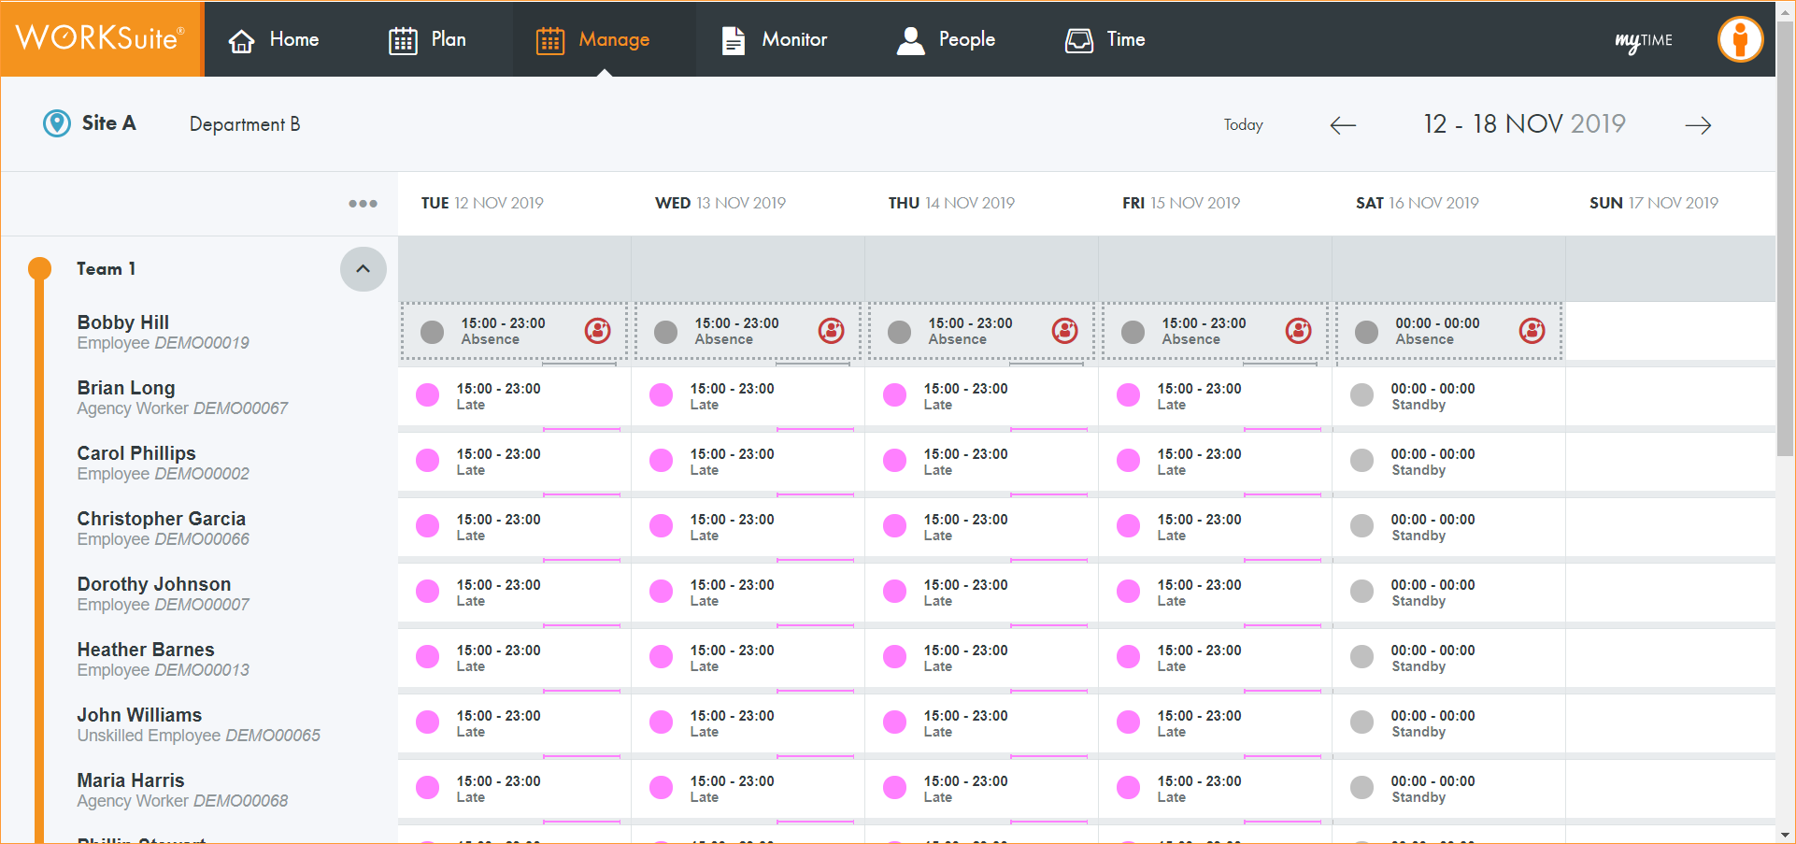Image resolution: width=1796 pixels, height=844 pixels.
Task: Open Brian Long's employee record
Action: click(126, 388)
